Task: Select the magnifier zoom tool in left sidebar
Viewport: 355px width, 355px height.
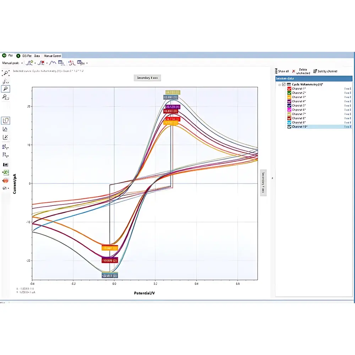Action: tap(6, 89)
